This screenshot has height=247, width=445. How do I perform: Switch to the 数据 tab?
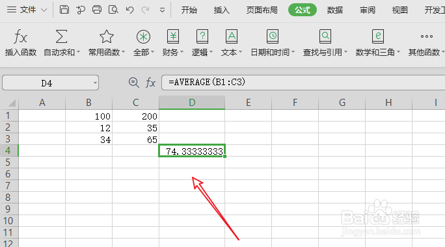pyautogui.click(x=335, y=10)
